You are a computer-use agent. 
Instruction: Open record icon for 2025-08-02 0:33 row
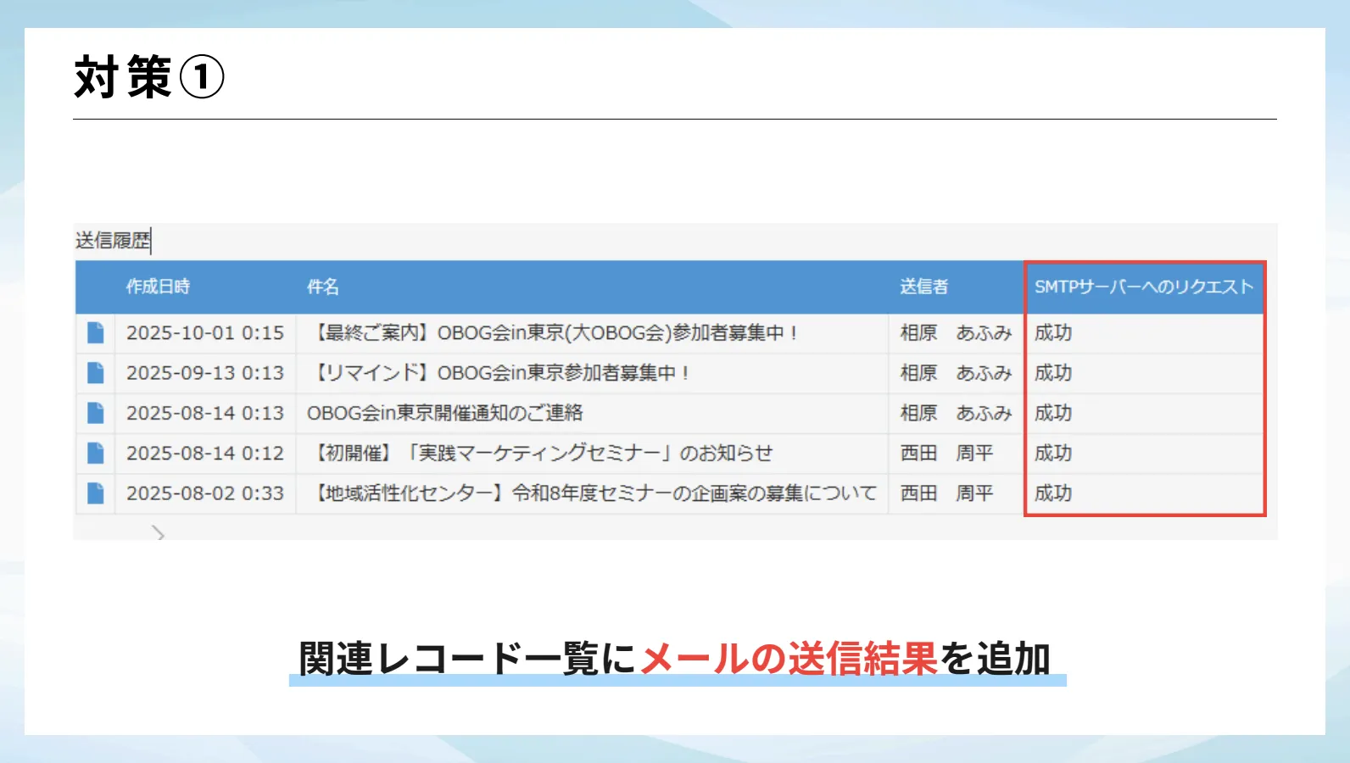[96, 493]
